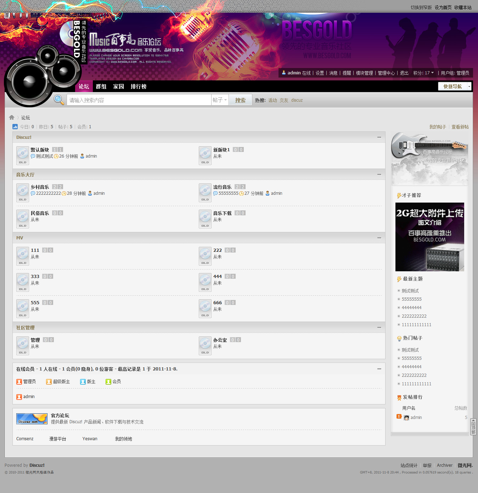Click the Discuz.net official forum logo
The image size is (478, 493).
[x=32, y=419]
